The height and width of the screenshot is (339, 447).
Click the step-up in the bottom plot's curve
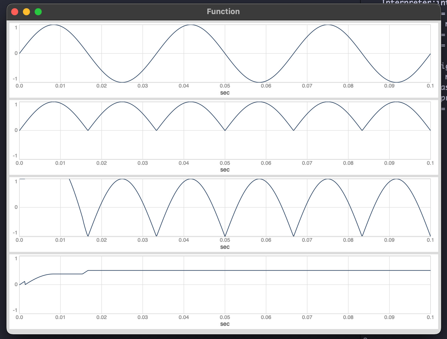coord(85,272)
